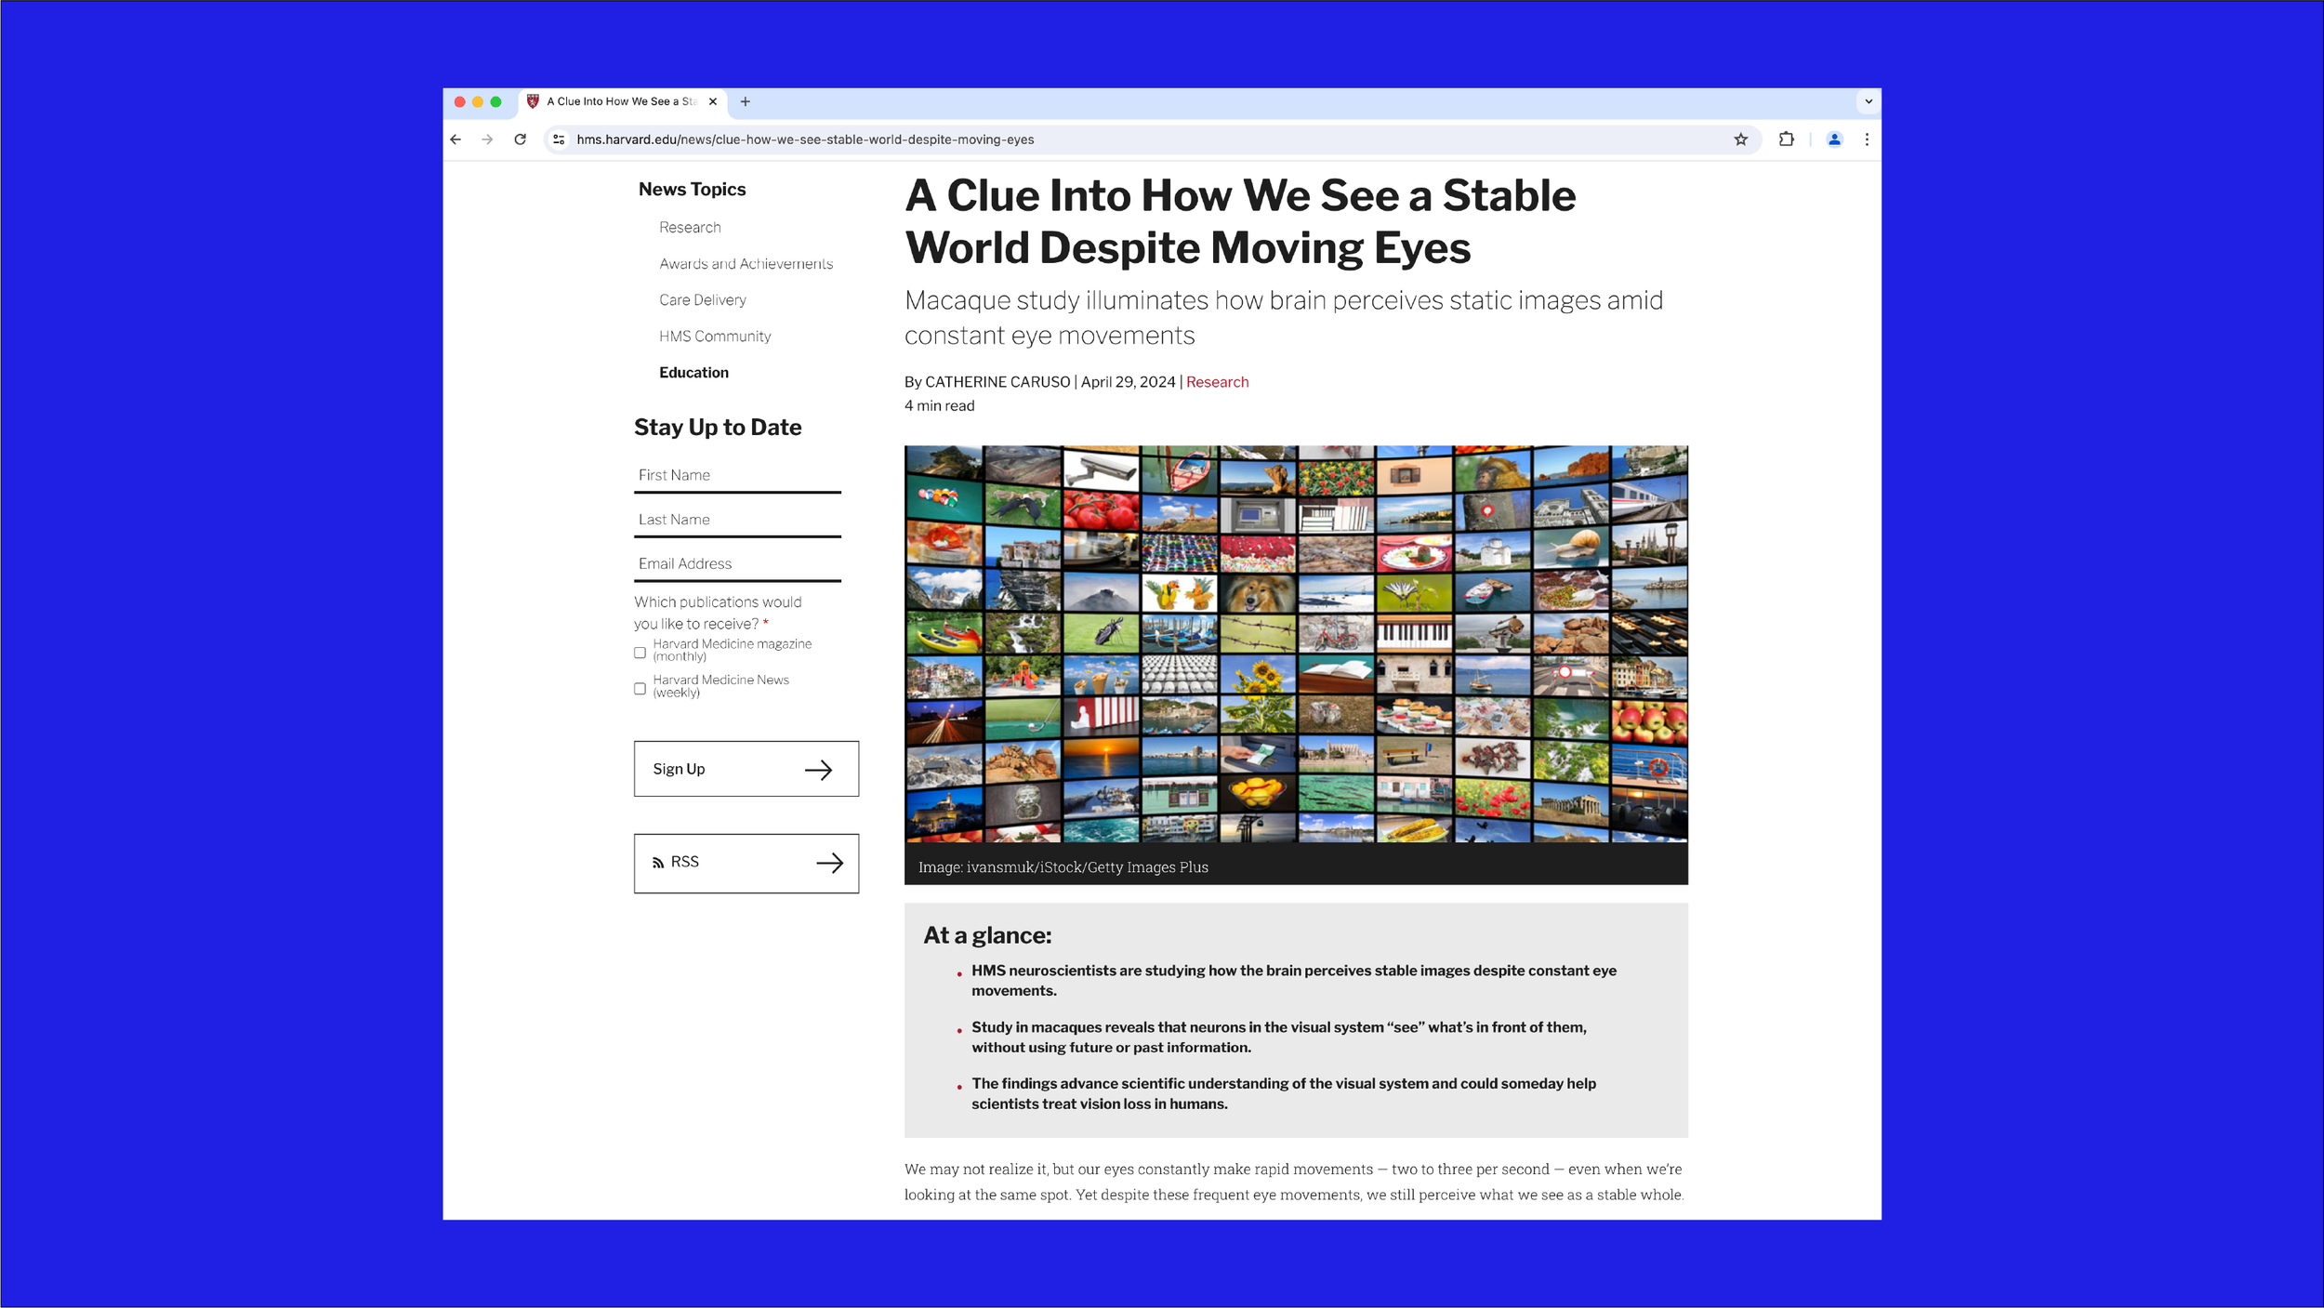Navigate back to the previous page
2324x1308 pixels.
[x=455, y=139]
